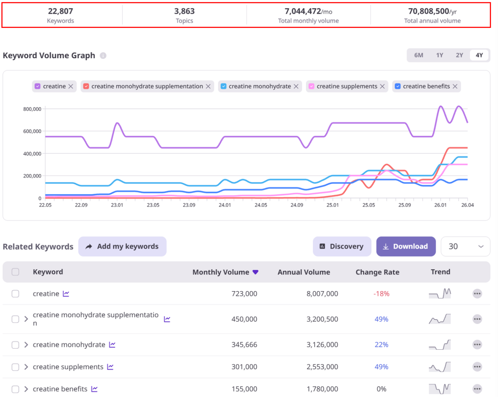Click the 70,808,500/yr total annual volume

coord(432,15)
